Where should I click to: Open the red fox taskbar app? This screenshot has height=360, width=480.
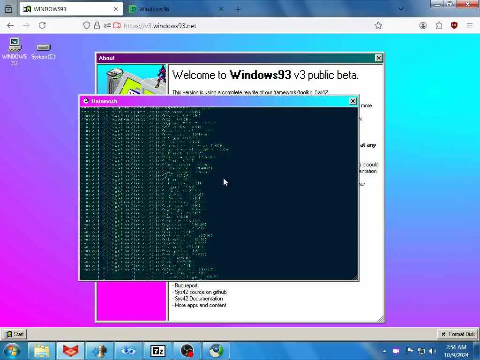tap(71, 351)
